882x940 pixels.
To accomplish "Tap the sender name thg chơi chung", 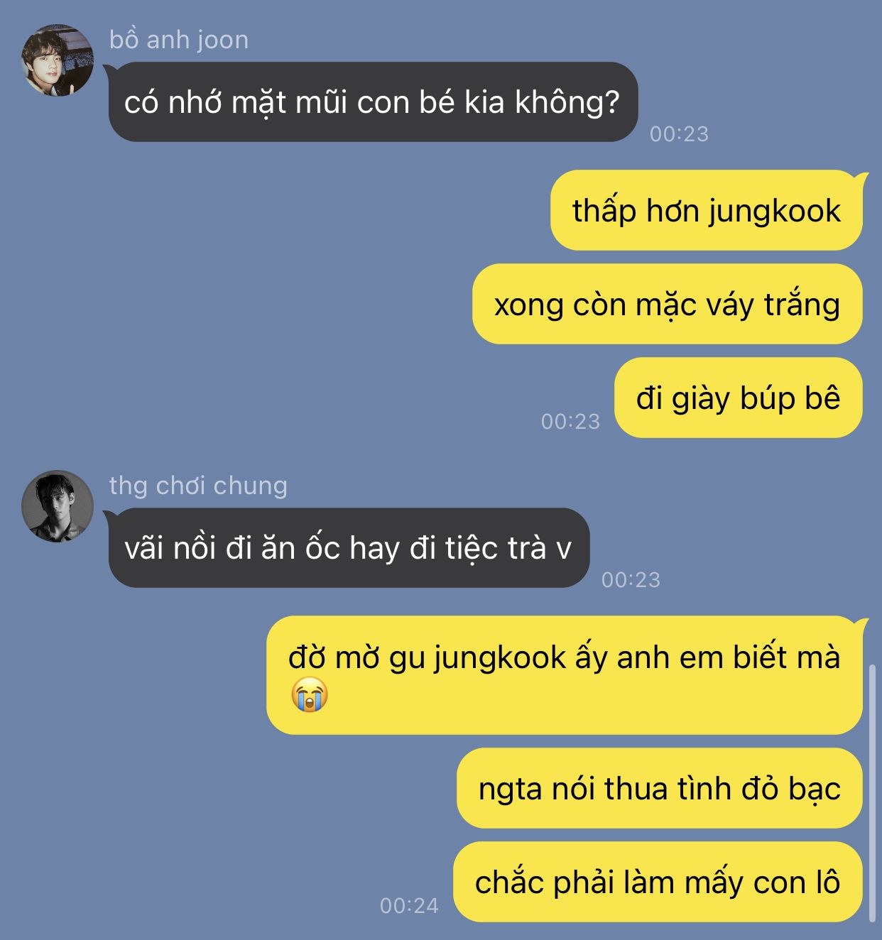I will click(198, 486).
